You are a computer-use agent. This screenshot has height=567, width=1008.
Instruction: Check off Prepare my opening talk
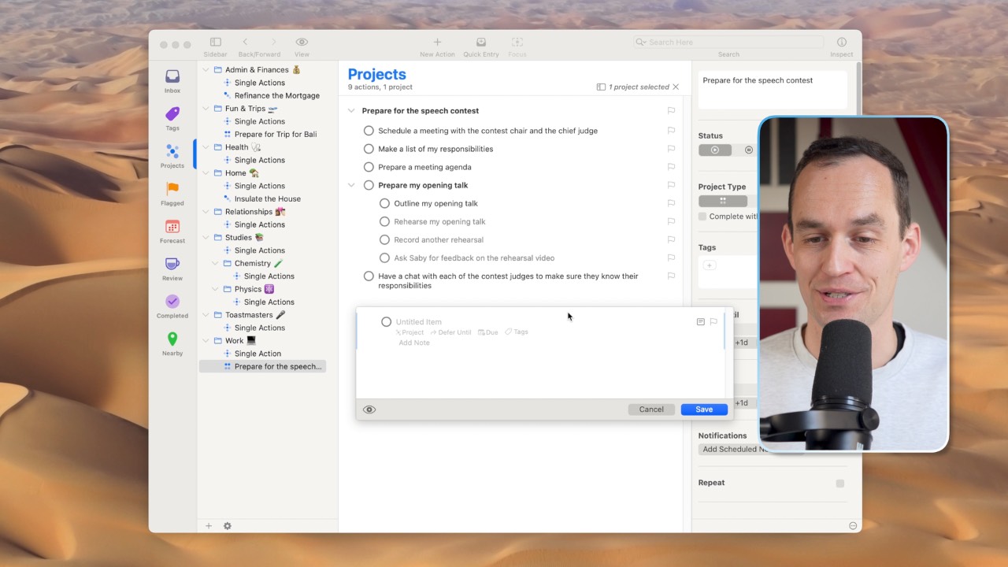369,185
